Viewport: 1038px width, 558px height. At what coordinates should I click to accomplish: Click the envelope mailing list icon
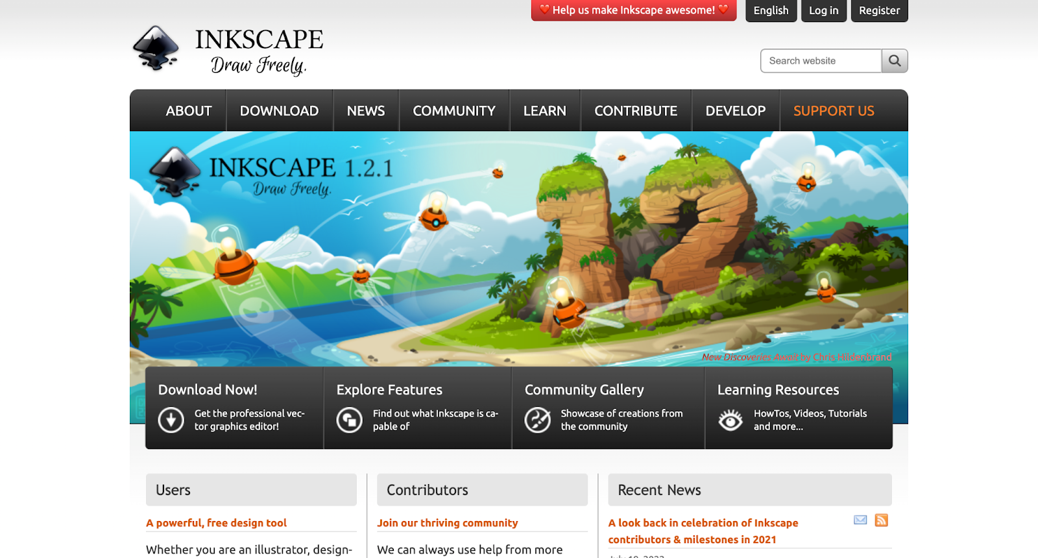(x=860, y=520)
